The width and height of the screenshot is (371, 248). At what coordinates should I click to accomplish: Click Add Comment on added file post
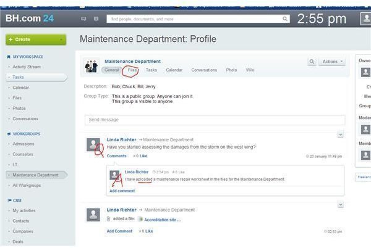(119, 231)
